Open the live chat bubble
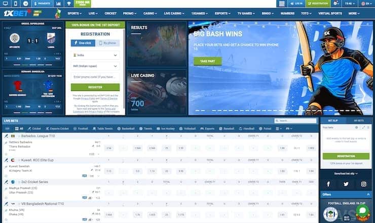Screen dimensions: 375x223 [x=362, y=210]
